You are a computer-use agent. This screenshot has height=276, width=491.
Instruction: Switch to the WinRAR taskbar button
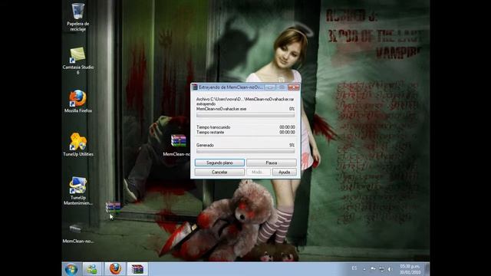(x=137, y=269)
